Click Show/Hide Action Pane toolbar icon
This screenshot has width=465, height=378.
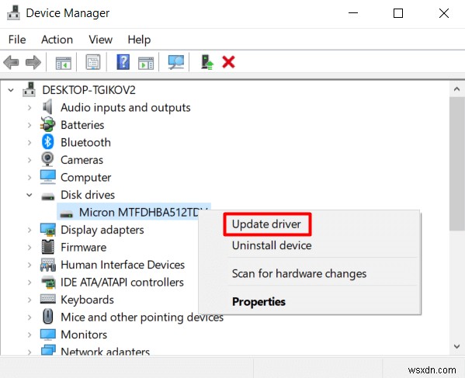[146, 63]
